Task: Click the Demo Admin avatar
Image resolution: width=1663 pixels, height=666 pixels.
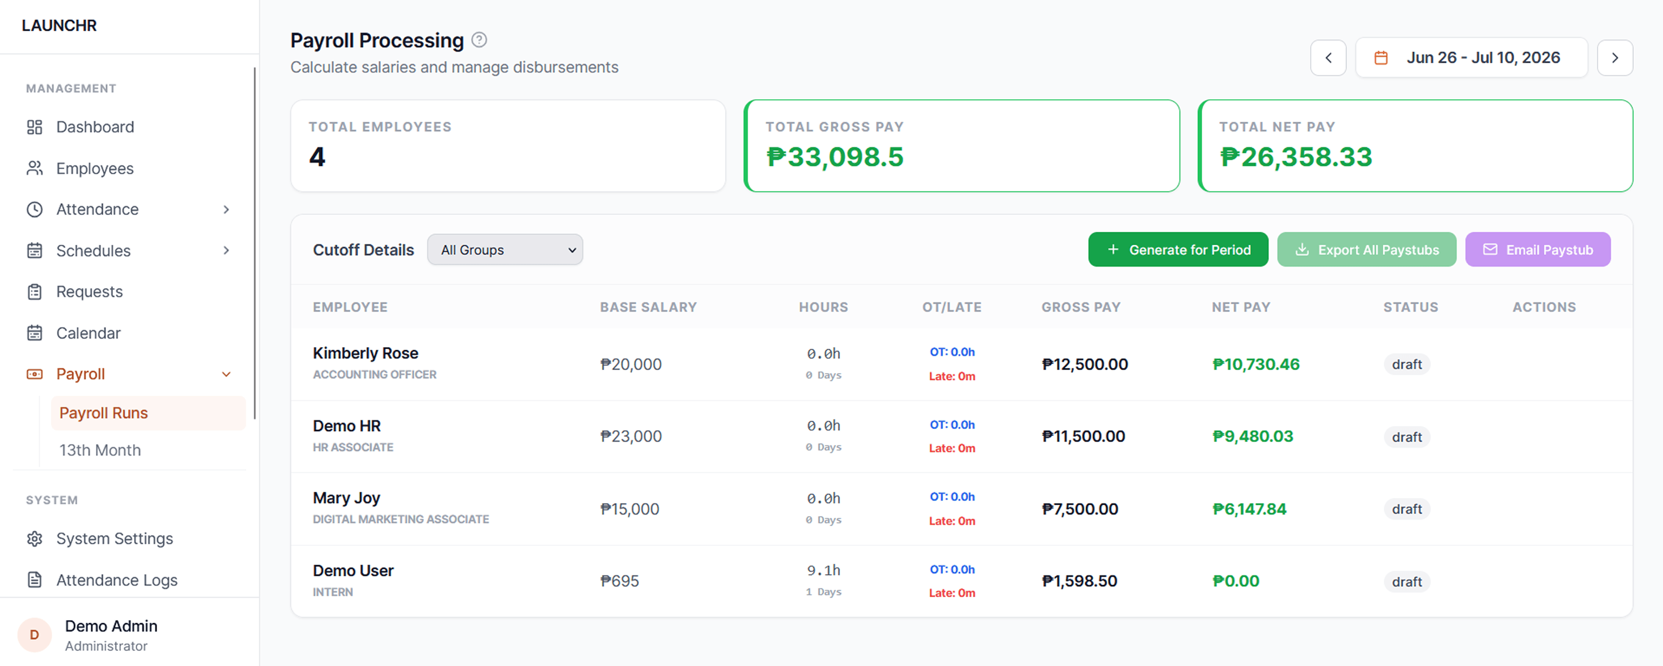Action: [34, 635]
